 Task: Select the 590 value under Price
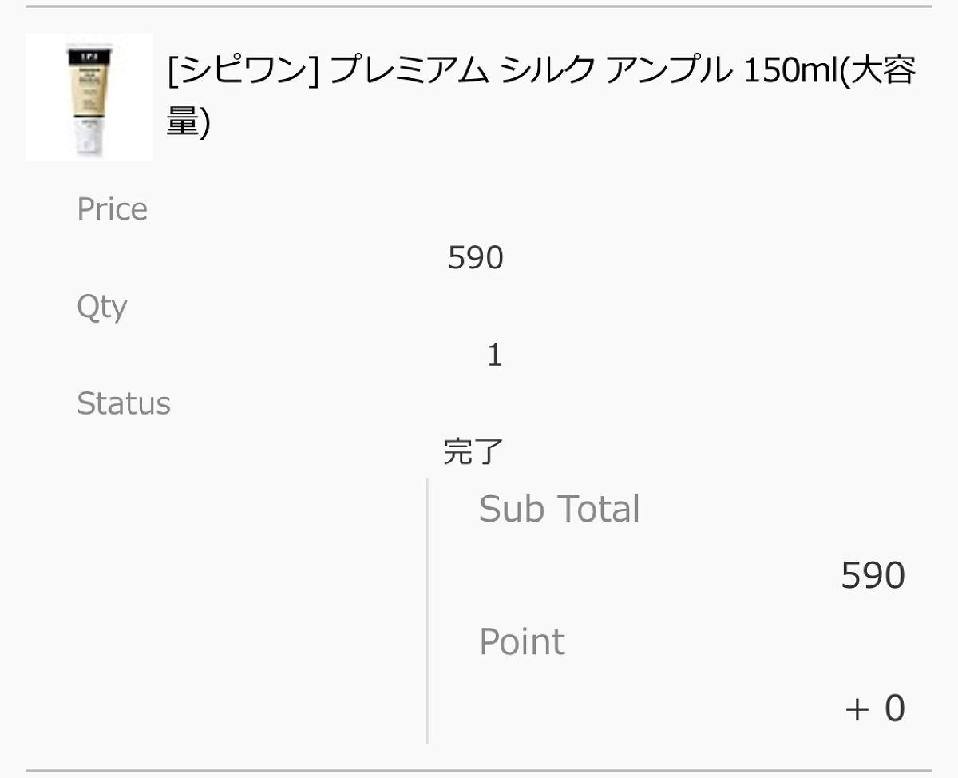[x=475, y=258]
